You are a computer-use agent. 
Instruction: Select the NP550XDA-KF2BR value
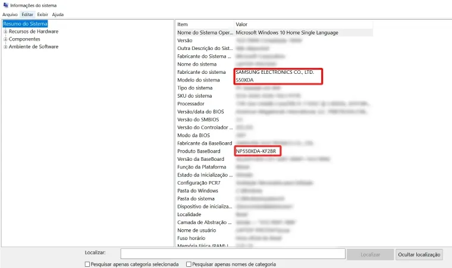coord(256,151)
